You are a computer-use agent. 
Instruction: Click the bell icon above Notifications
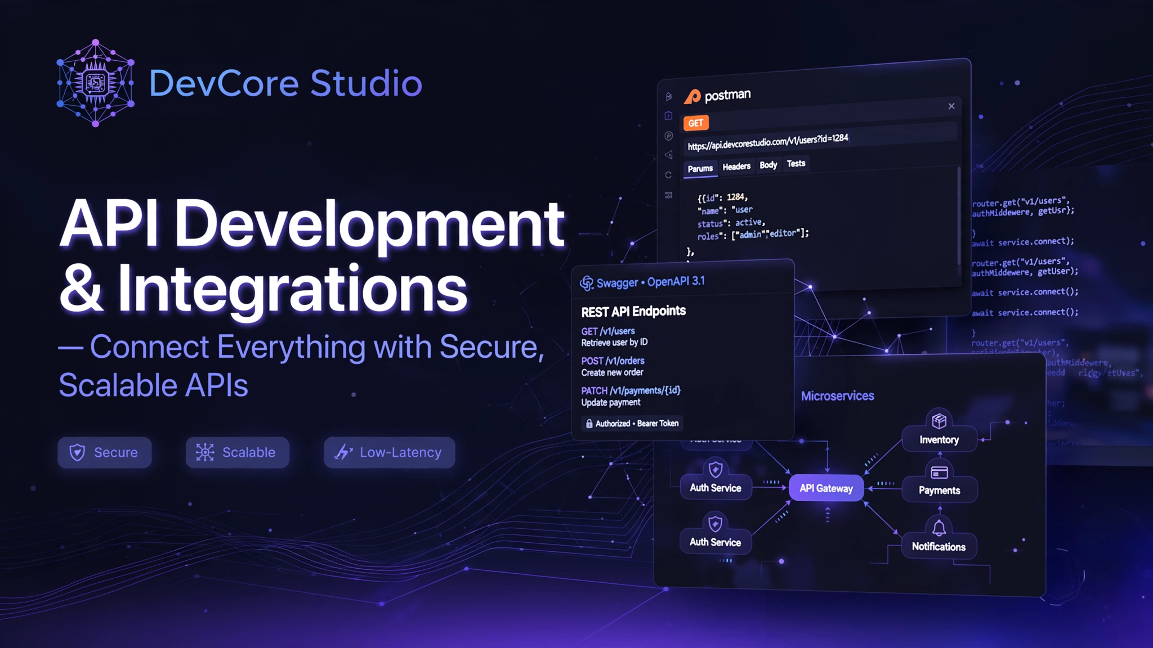pos(939,528)
